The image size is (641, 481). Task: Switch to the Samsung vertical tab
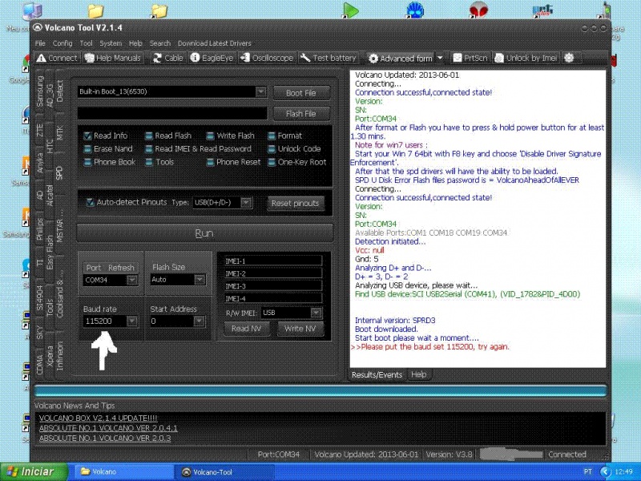[39, 91]
